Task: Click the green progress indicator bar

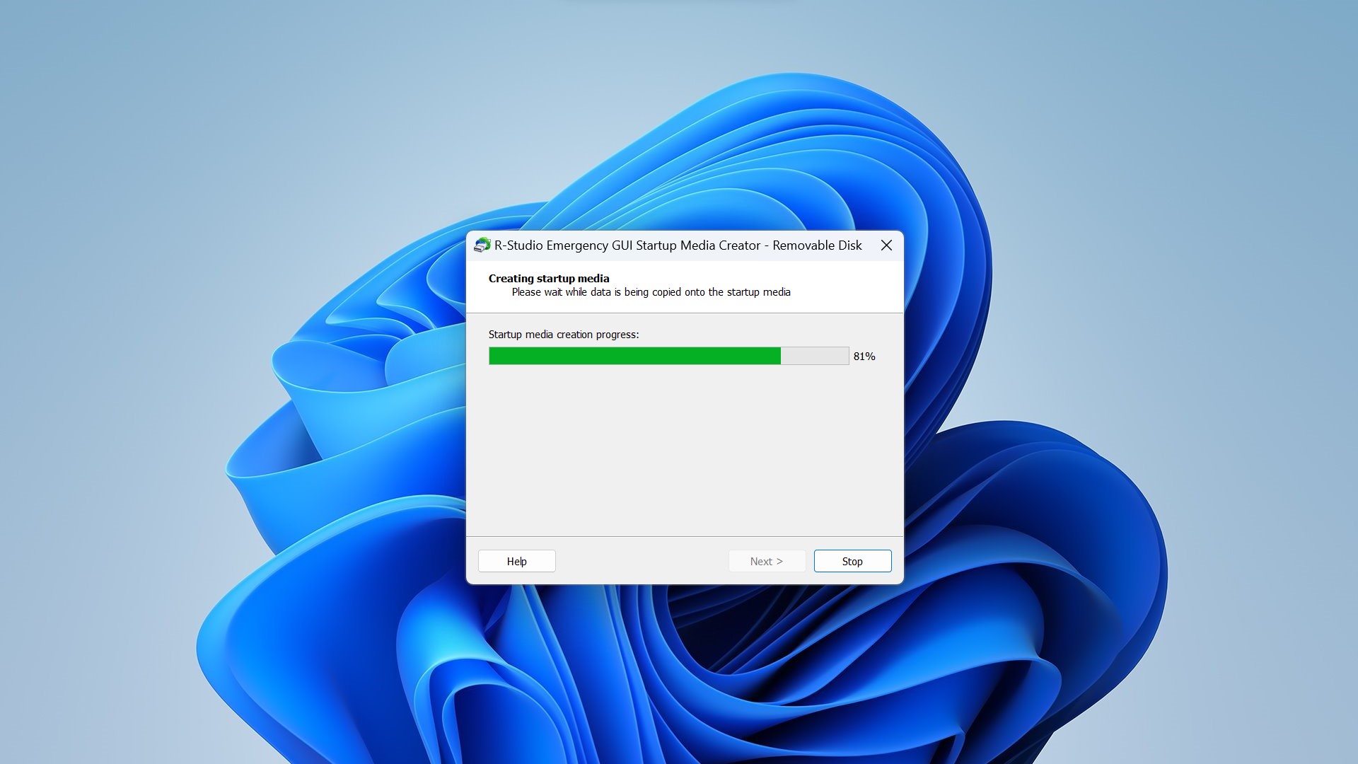Action: tap(634, 355)
